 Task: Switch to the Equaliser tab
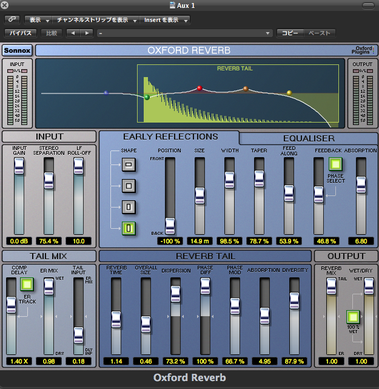click(x=309, y=138)
